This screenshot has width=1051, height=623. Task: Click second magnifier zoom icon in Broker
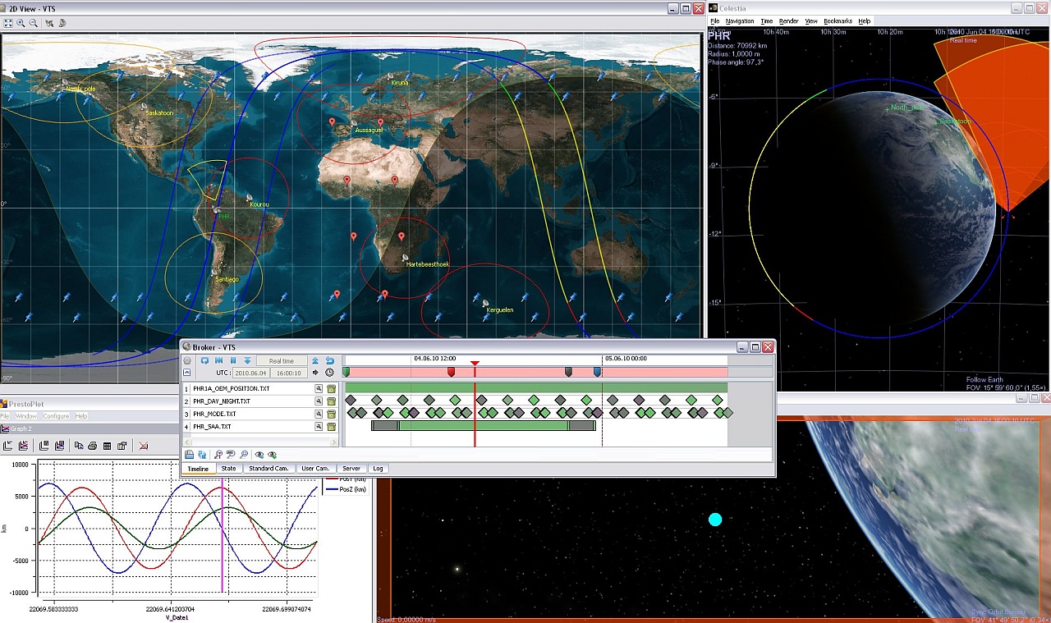pos(231,455)
